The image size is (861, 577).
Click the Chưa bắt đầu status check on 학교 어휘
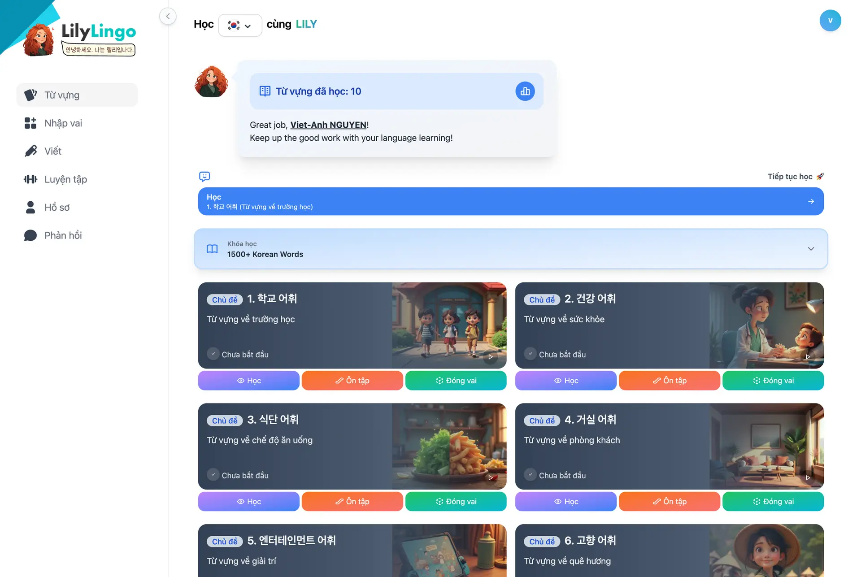pyautogui.click(x=213, y=354)
